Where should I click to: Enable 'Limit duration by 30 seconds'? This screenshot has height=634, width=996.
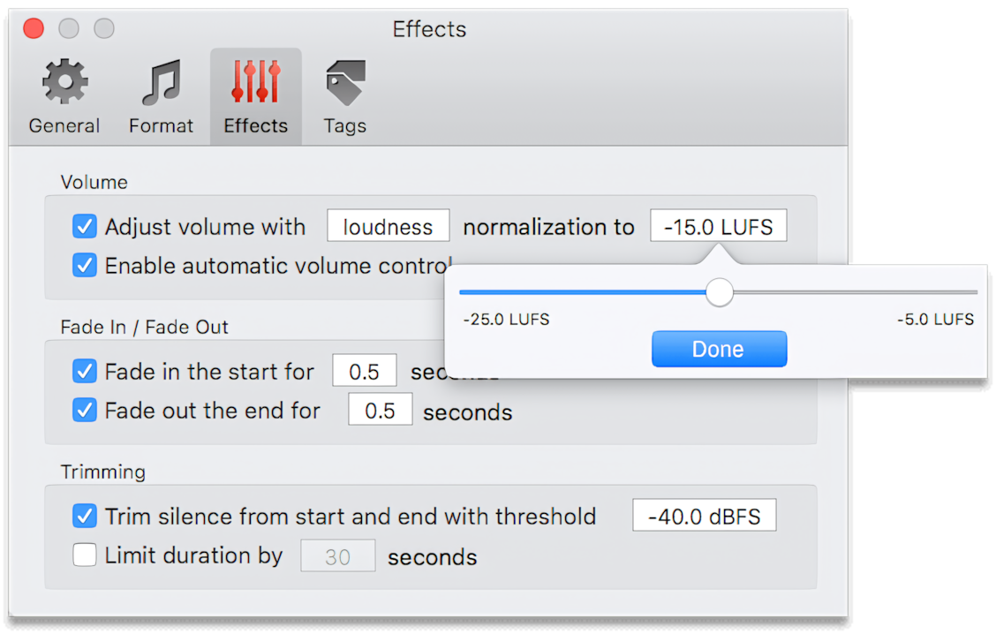[84, 555]
